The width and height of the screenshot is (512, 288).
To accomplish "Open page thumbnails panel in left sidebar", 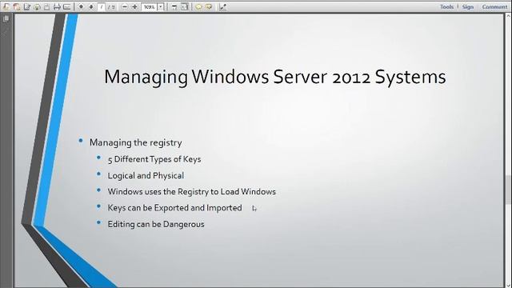I will (6, 19).
